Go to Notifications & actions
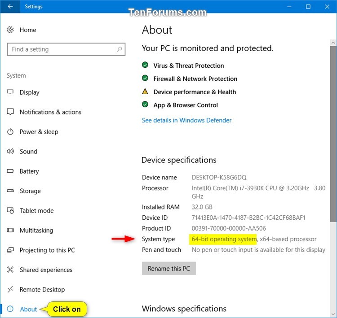Screen dimensions: 337x318 point(50,112)
